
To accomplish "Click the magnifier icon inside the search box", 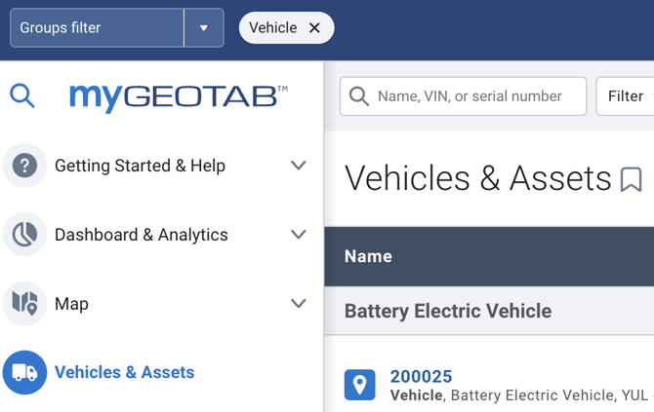I will pos(358,96).
